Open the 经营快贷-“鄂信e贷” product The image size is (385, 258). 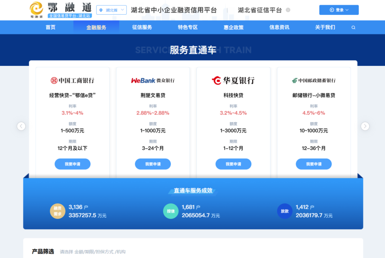point(72,95)
